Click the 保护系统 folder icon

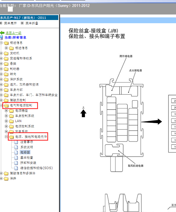6,79
